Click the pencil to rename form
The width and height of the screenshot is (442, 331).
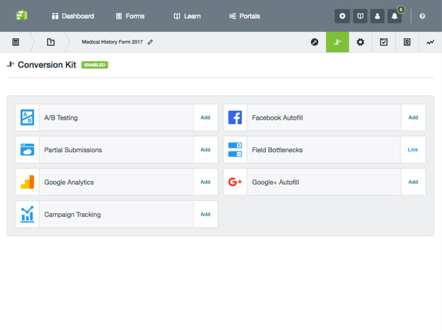pyautogui.click(x=150, y=42)
